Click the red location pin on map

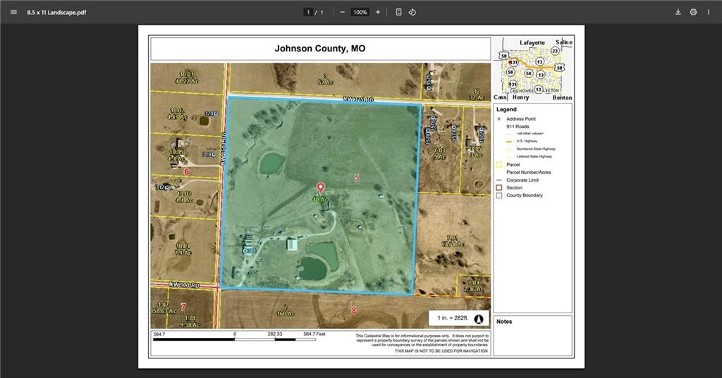tap(321, 188)
